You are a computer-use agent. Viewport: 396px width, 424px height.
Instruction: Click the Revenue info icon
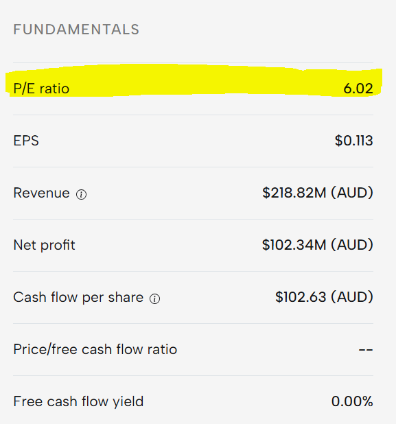click(81, 194)
